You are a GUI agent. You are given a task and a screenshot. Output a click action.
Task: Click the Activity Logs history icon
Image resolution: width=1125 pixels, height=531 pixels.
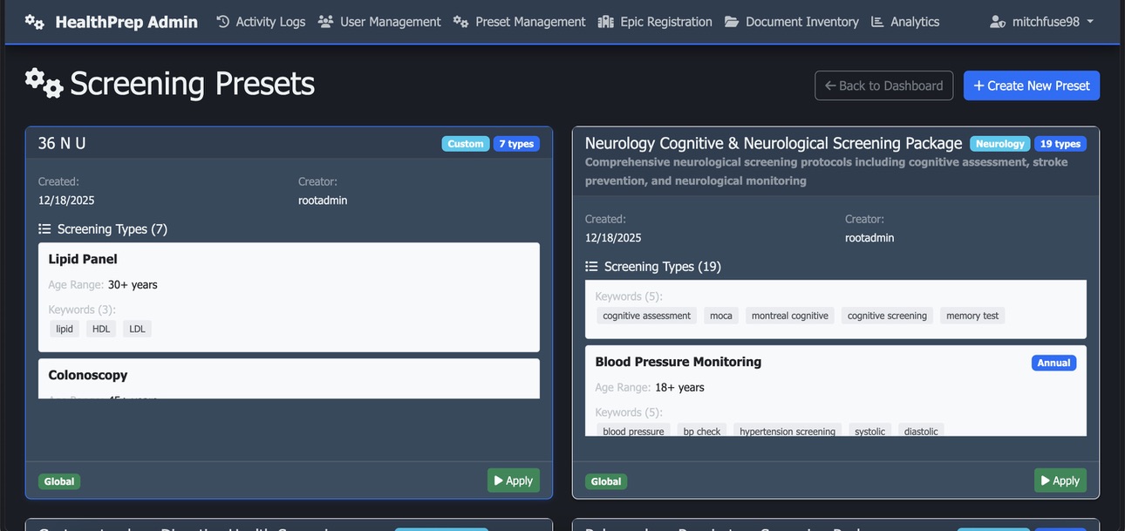pyautogui.click(x=223, y=22)
